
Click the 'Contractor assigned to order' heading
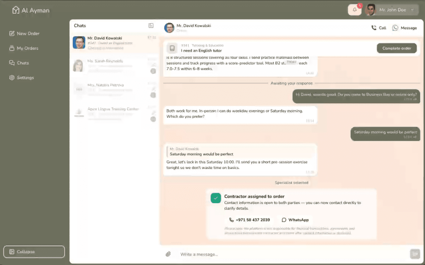(254, 197)
